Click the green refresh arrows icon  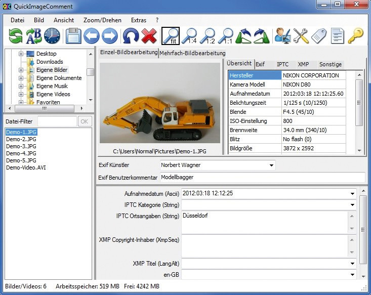click(15, 36)
